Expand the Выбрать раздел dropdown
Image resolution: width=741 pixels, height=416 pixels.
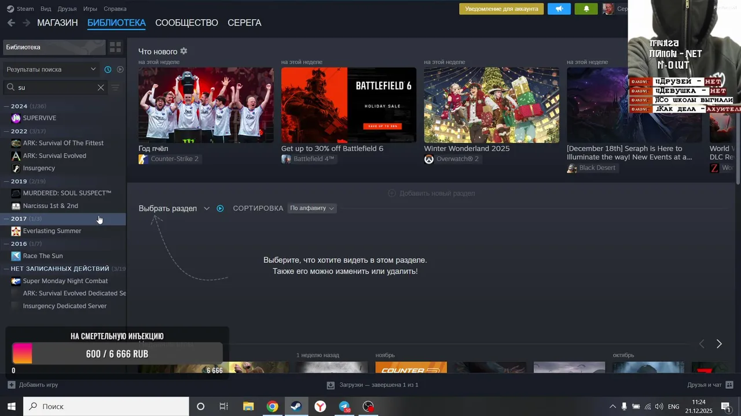tap(174, 209)
